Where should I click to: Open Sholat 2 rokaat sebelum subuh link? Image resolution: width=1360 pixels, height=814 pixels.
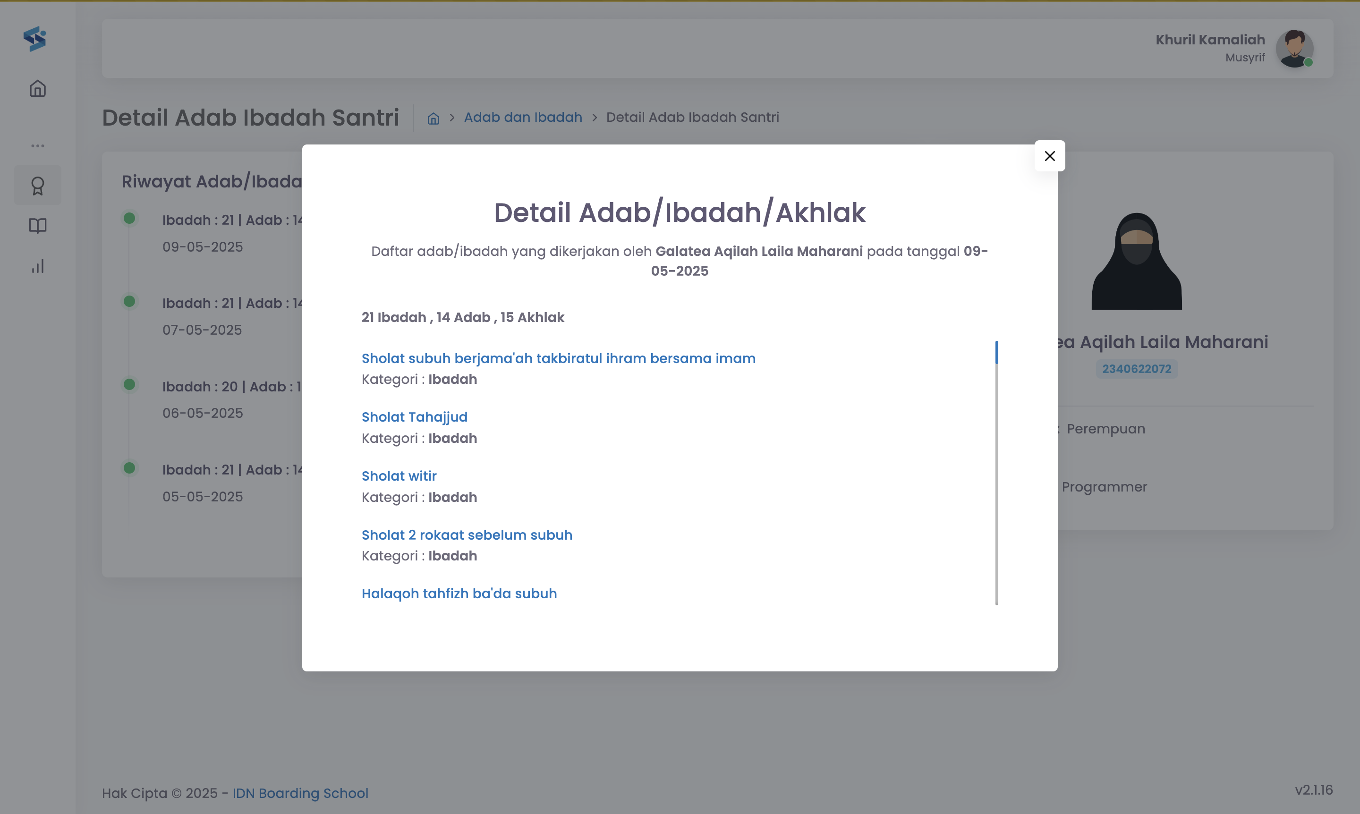[x=466, y=535]
